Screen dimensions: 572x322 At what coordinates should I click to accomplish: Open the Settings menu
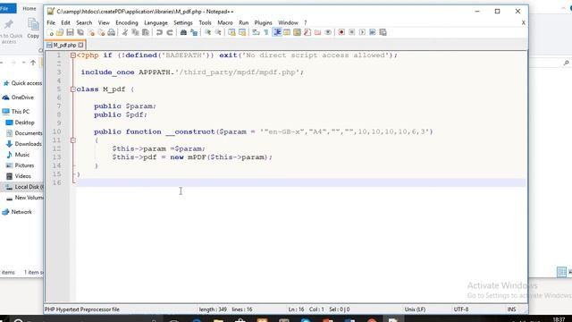182,22
